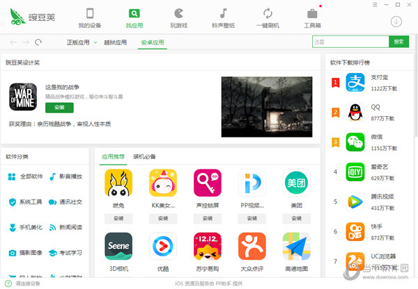Viewport: 418px width, 289px height.
Task: Open the War of Mine screenshot thumbnail
Action: pyautogui.click(x=267, y=107)
